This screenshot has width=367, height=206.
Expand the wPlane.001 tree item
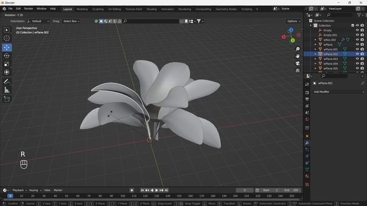coord(315,49)
